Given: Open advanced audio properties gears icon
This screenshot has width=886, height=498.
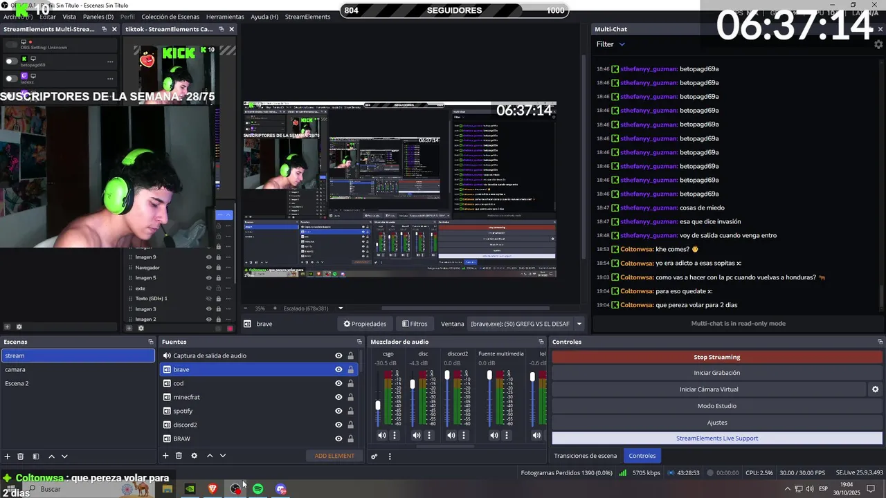Looking at the screenshot, I should point(374,456).
